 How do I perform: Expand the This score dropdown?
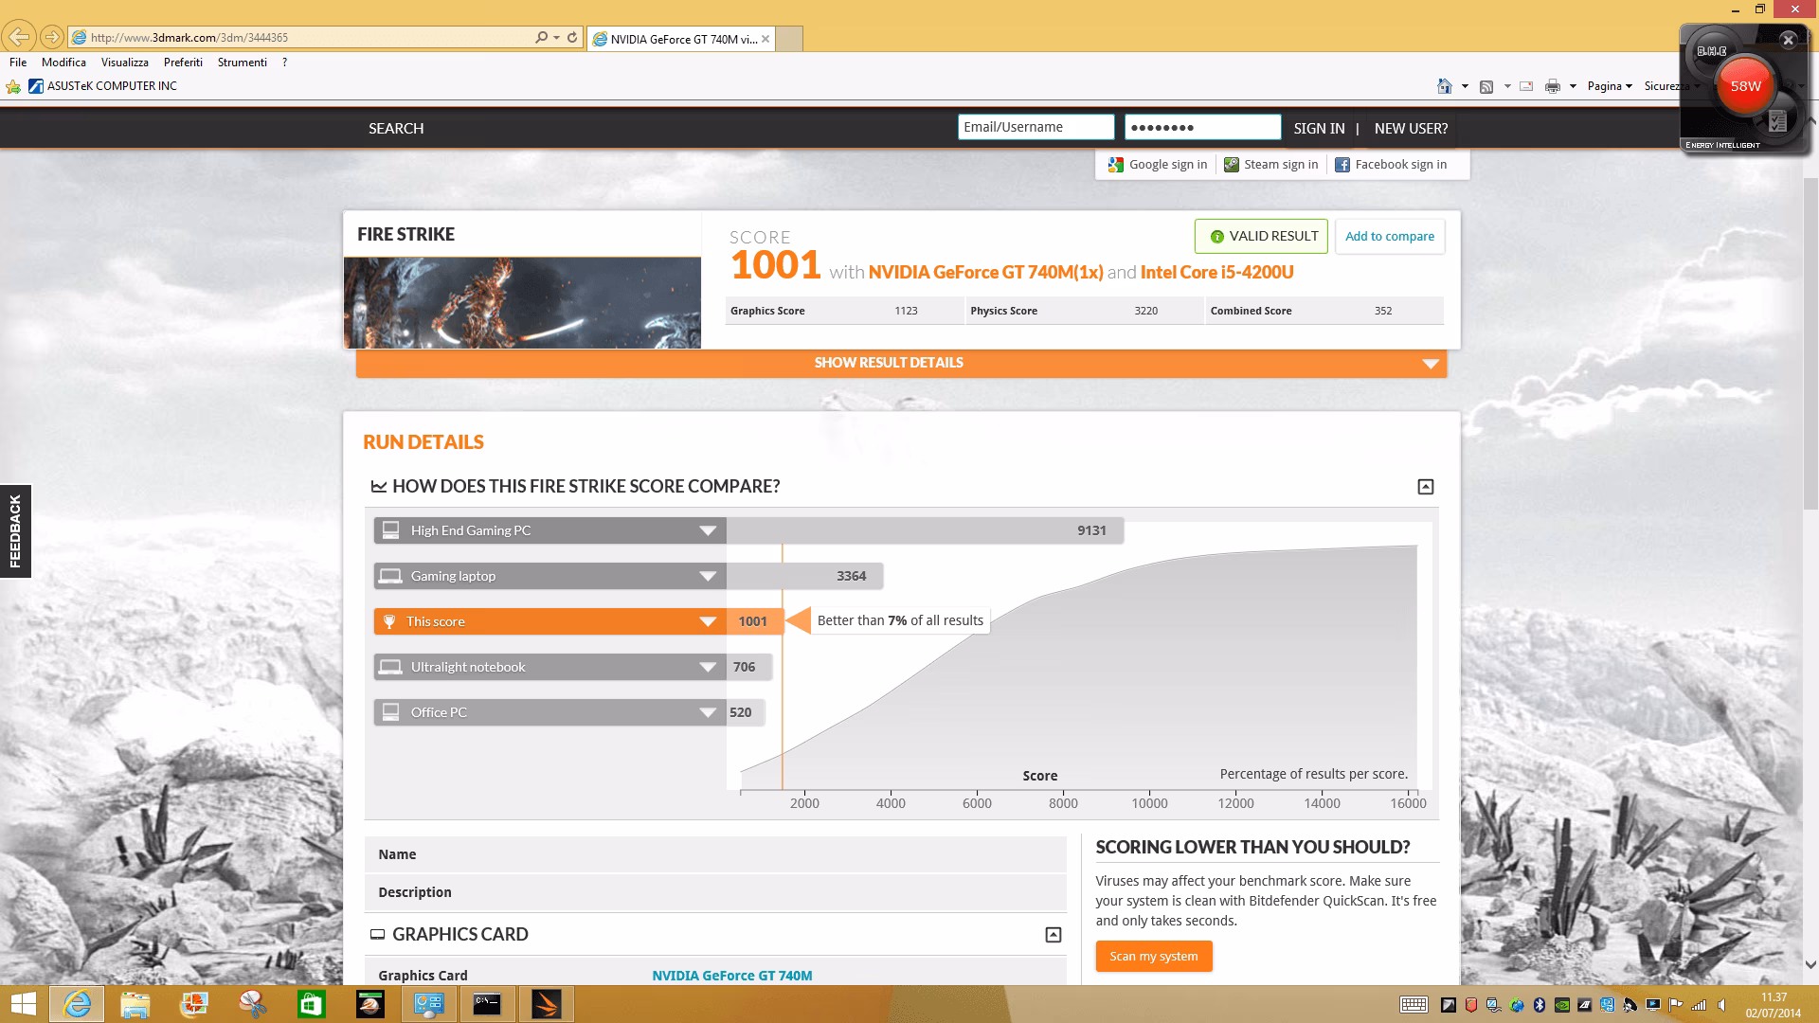click(708, 621)
